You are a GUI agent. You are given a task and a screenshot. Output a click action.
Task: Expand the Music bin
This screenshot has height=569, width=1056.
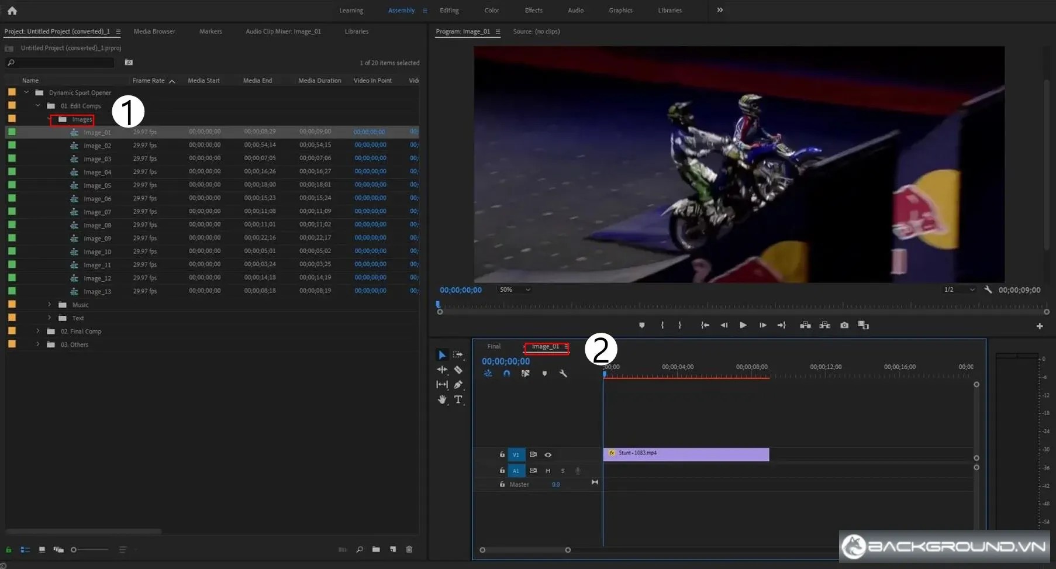click(x=50, y=305)
